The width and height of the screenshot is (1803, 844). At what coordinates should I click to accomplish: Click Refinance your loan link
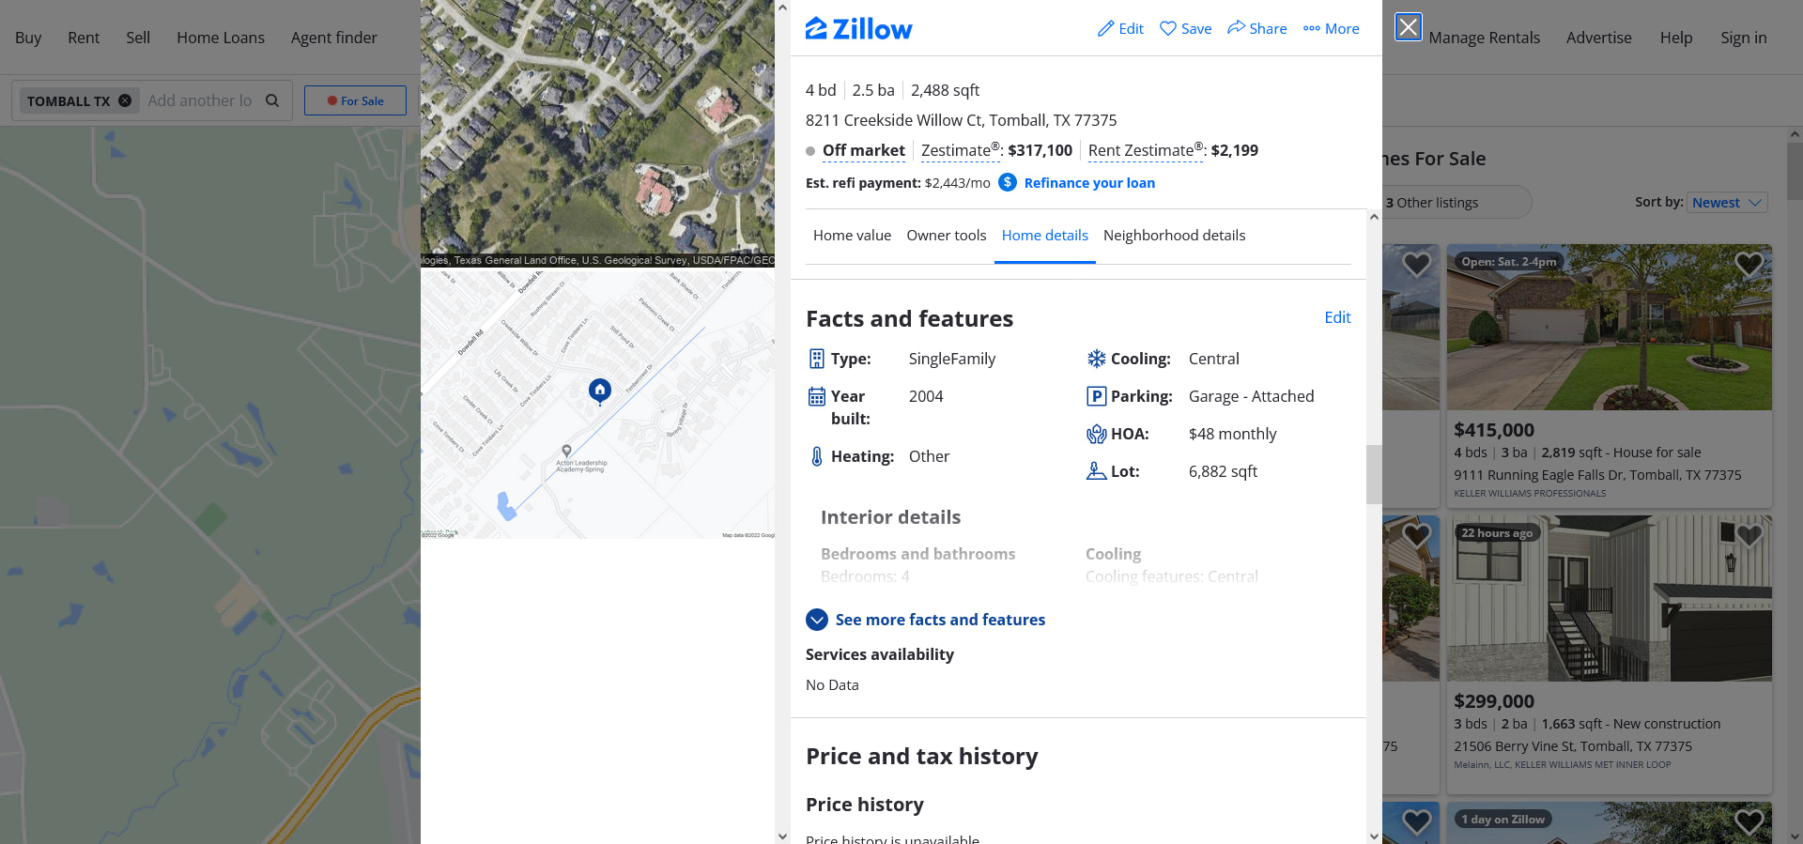tap(1089, 183)
